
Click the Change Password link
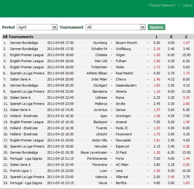[x=162, y=5]
